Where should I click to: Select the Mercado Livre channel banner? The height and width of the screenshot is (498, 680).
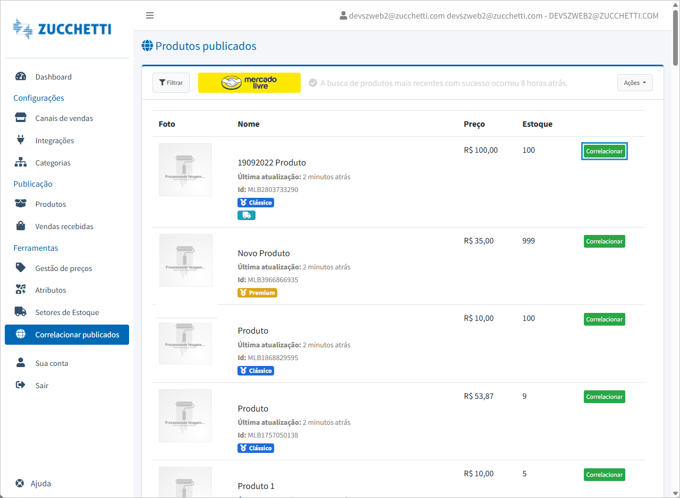(x=249, y=83)
